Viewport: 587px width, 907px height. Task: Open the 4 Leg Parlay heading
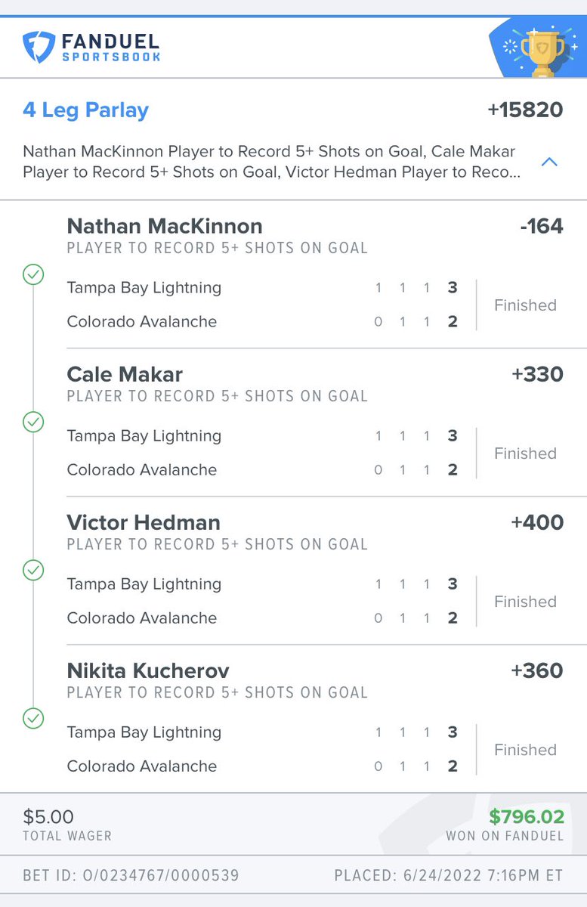85,110
